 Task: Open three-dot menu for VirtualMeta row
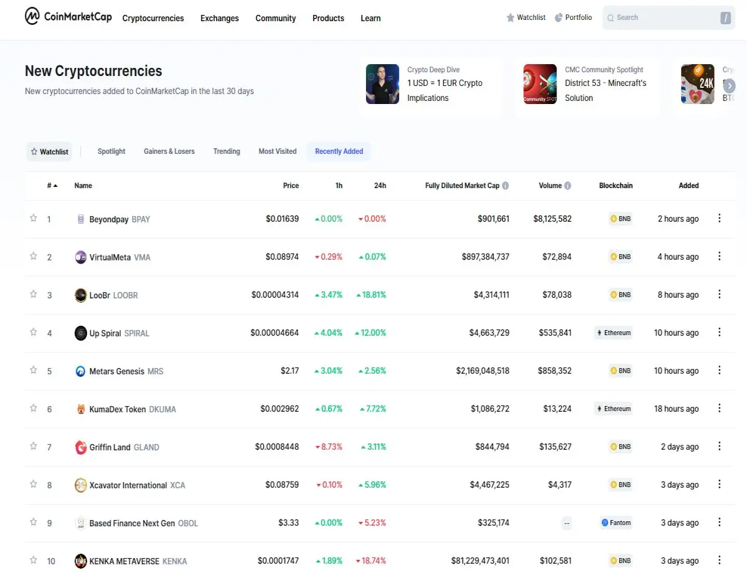[720, 256]
